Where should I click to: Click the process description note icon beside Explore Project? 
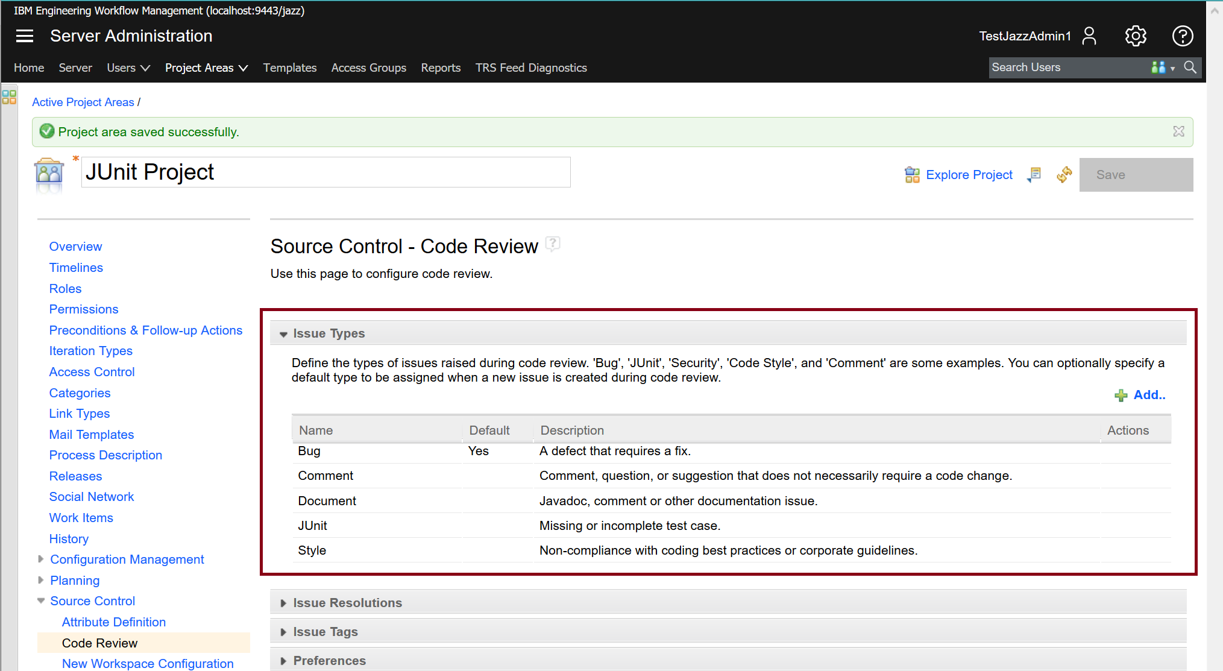point(1034,174)
